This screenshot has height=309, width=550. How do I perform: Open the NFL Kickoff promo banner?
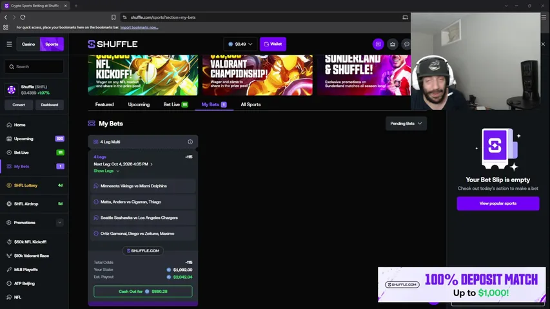(x=142, y=75)
